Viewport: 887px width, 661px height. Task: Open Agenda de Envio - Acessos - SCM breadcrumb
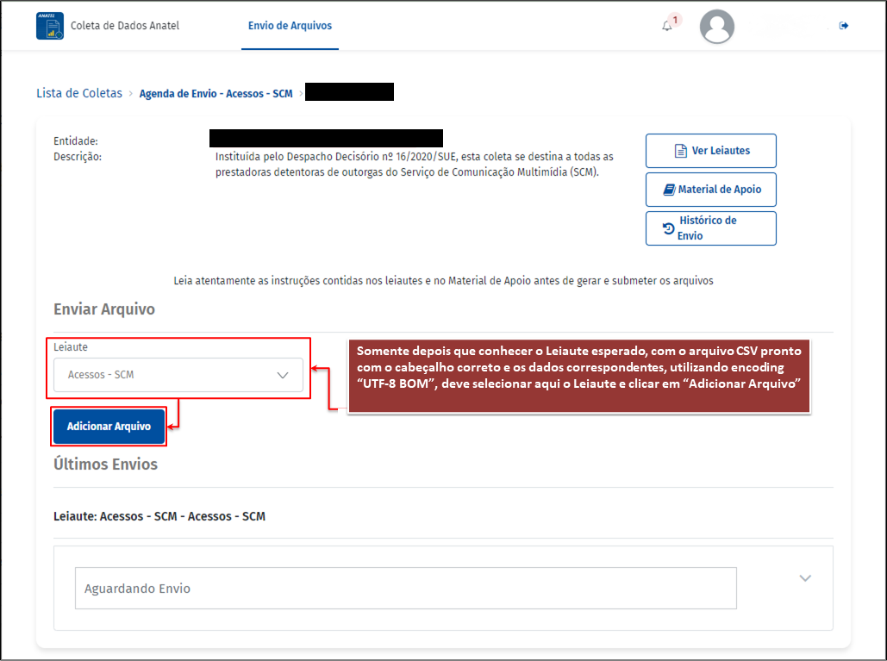tap(216, 93)
